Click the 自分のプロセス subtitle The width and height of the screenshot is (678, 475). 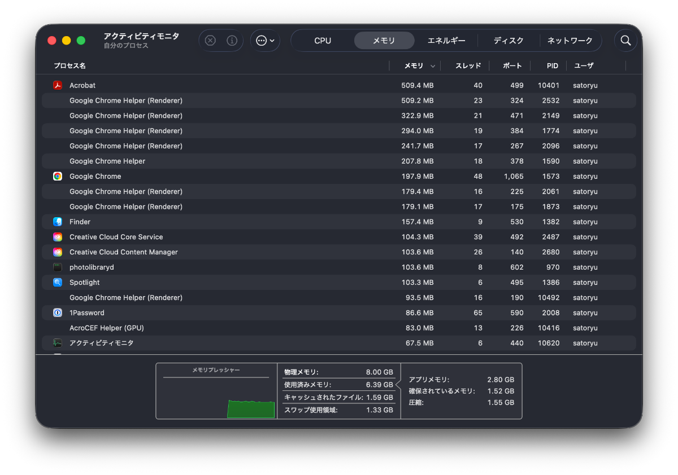126,46
